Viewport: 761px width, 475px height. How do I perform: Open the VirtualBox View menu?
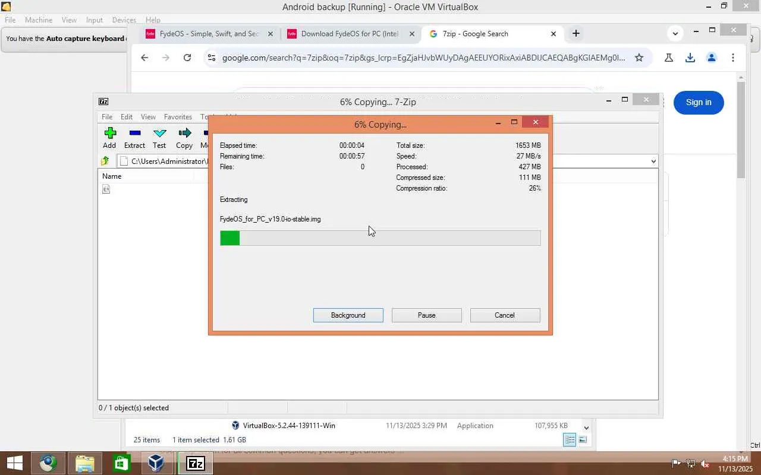69,20
